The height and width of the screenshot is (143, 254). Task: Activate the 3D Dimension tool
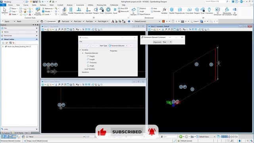tap(217, 12)
